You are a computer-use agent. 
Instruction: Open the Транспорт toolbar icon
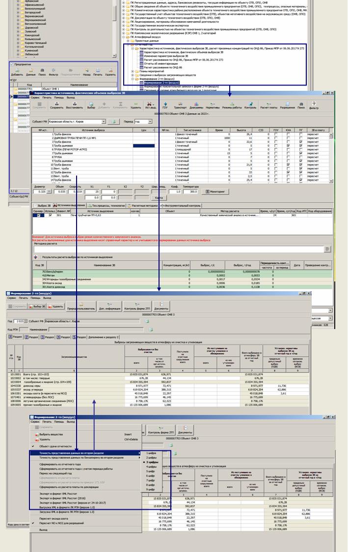(x=180, y=105)
